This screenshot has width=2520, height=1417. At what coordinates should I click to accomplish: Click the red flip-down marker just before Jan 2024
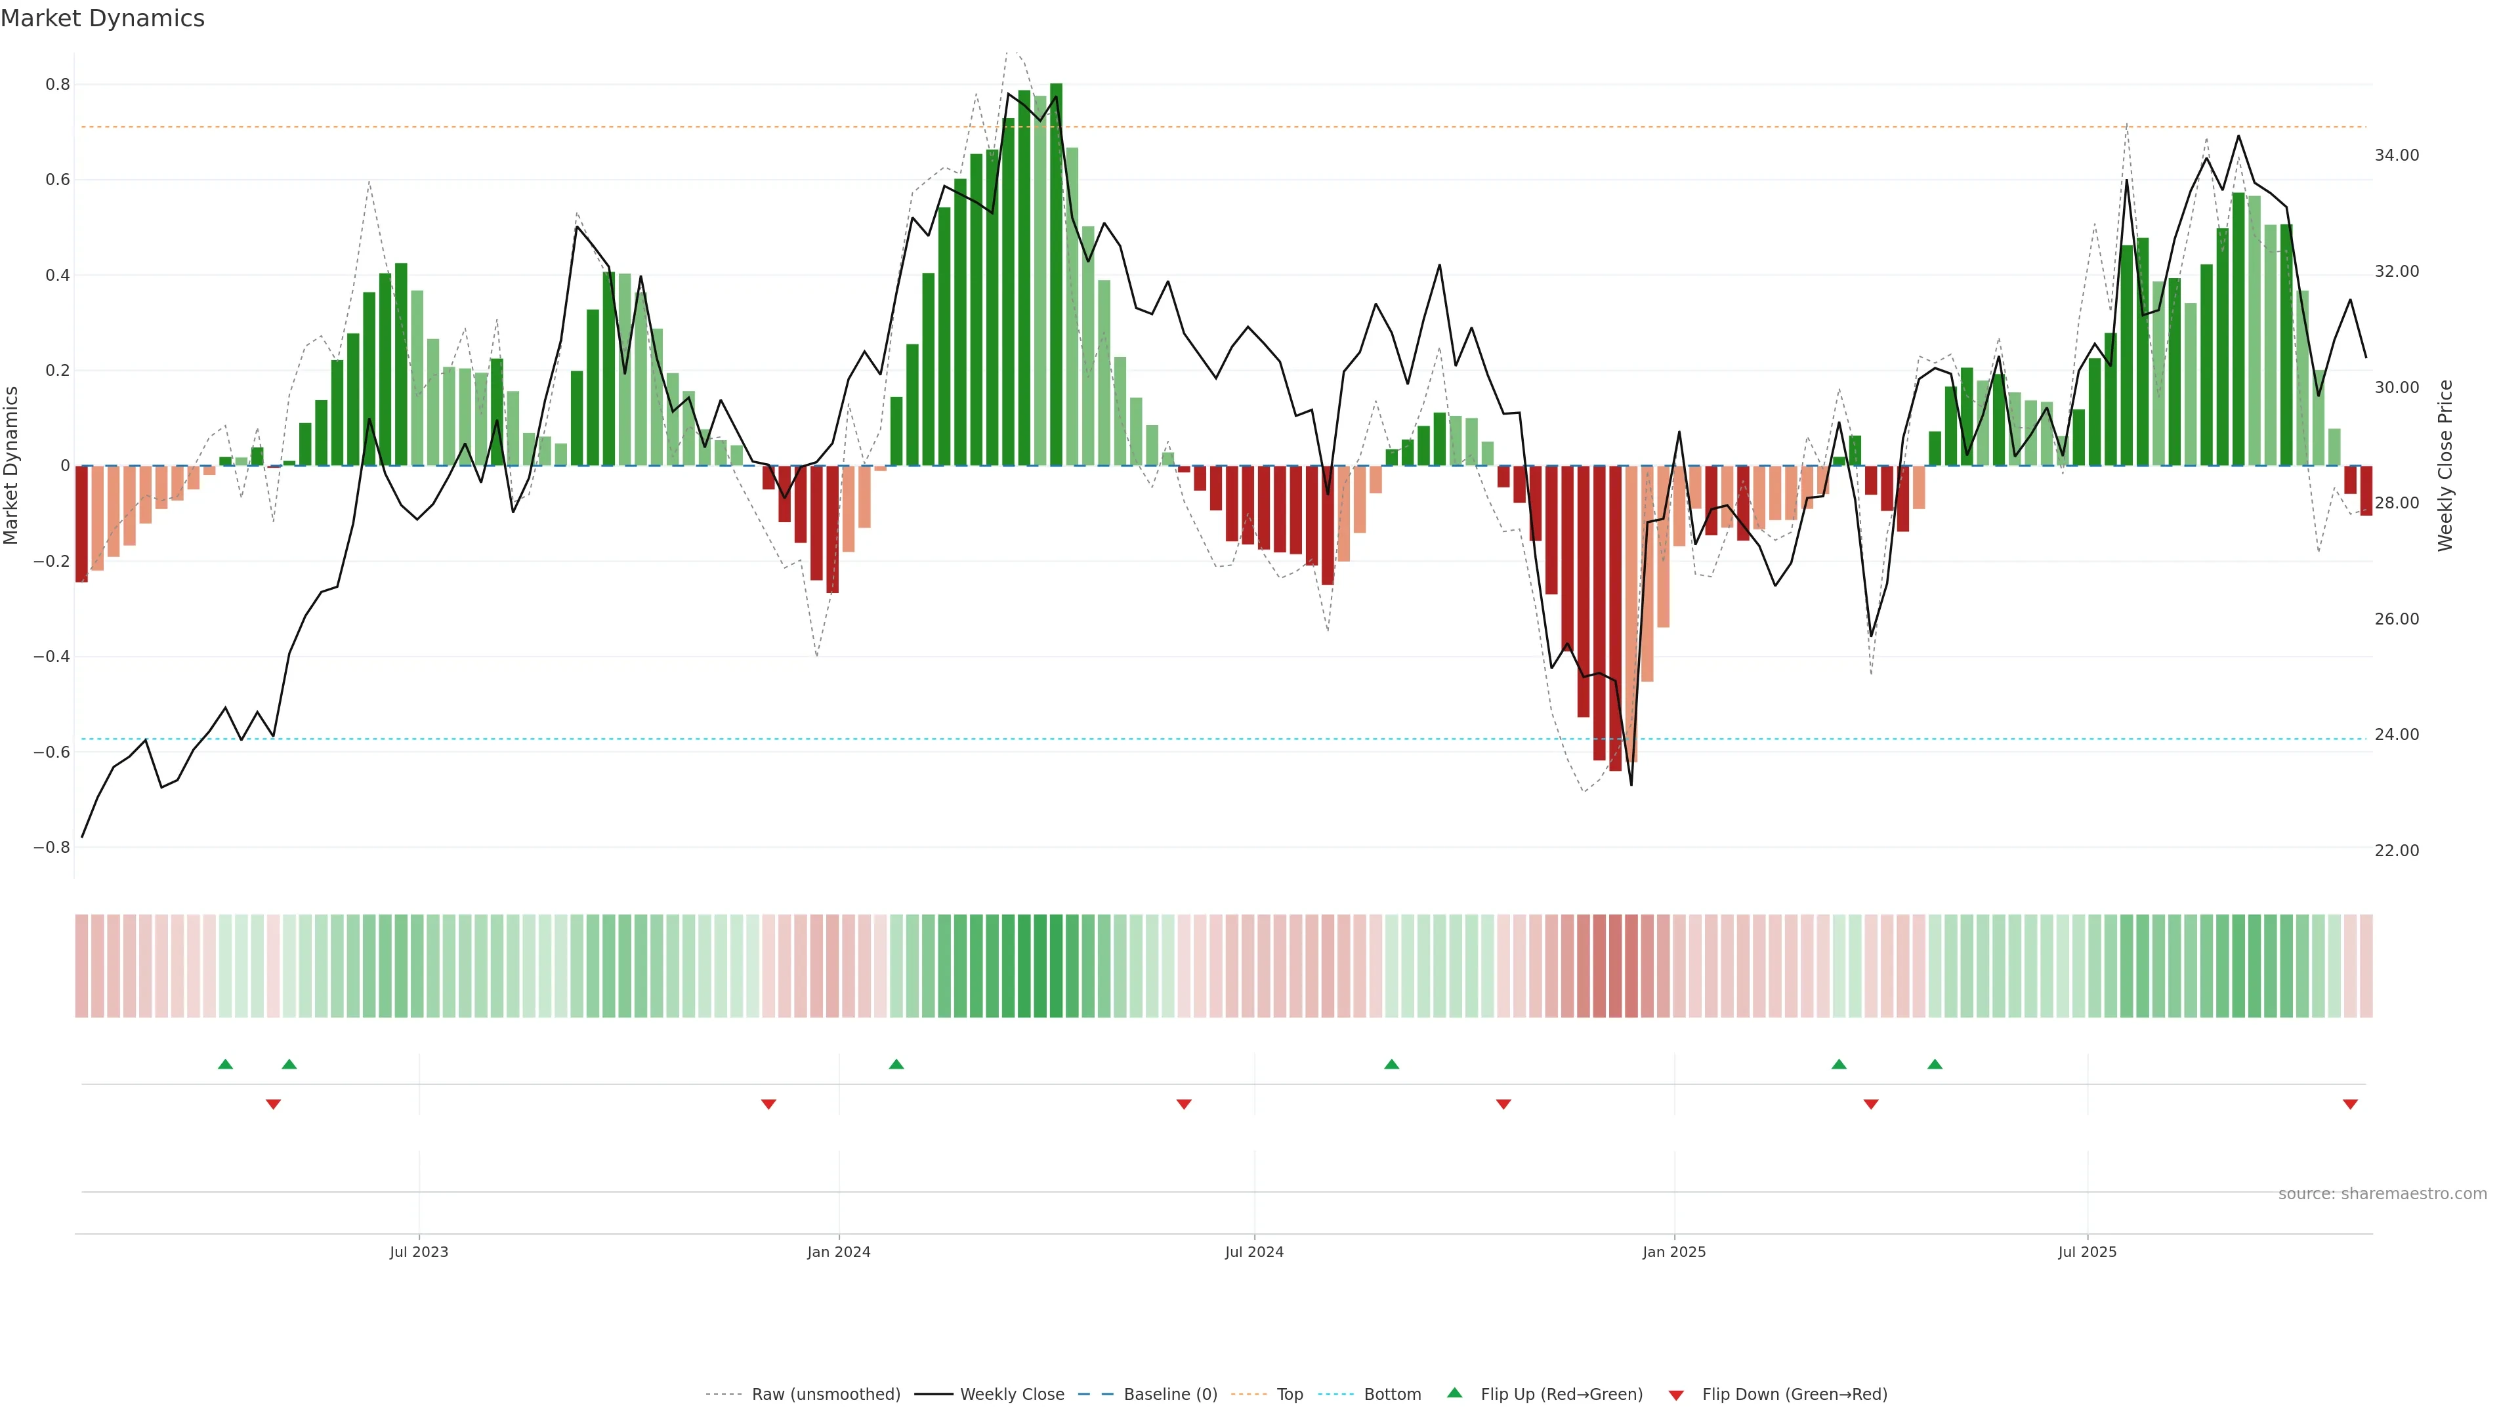coord(768,1104)
